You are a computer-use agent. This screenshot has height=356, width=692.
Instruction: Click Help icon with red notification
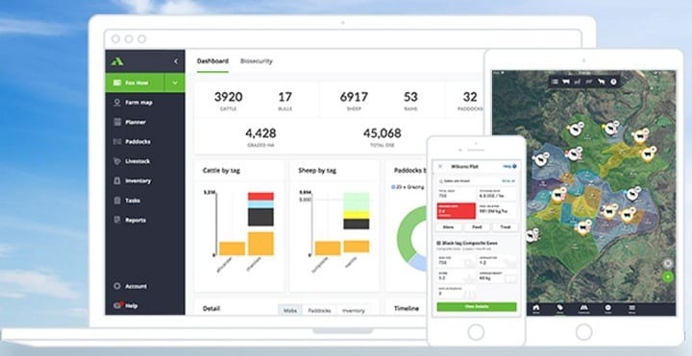[117, 305]
